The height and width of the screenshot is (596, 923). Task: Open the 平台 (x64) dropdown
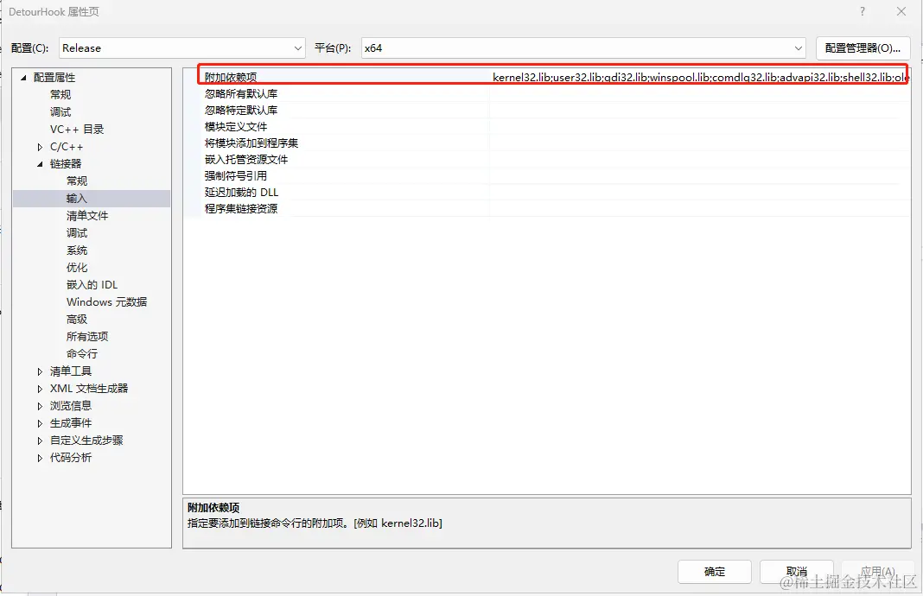583,48
